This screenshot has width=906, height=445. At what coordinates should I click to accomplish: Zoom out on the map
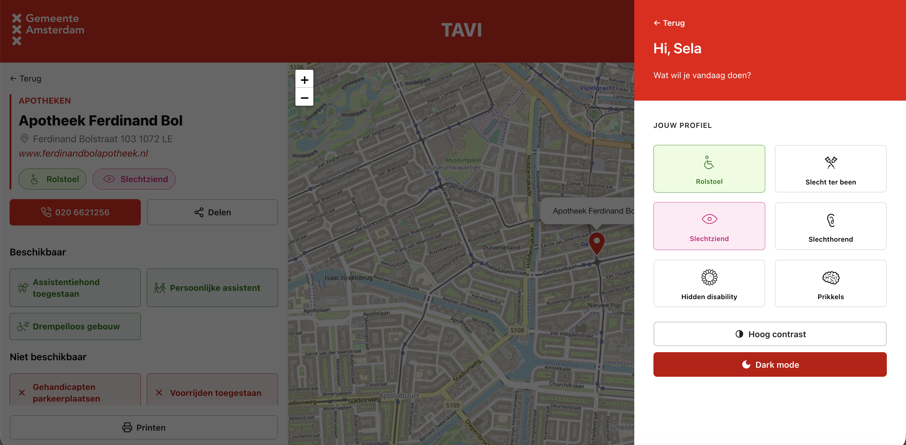[304, 97]
